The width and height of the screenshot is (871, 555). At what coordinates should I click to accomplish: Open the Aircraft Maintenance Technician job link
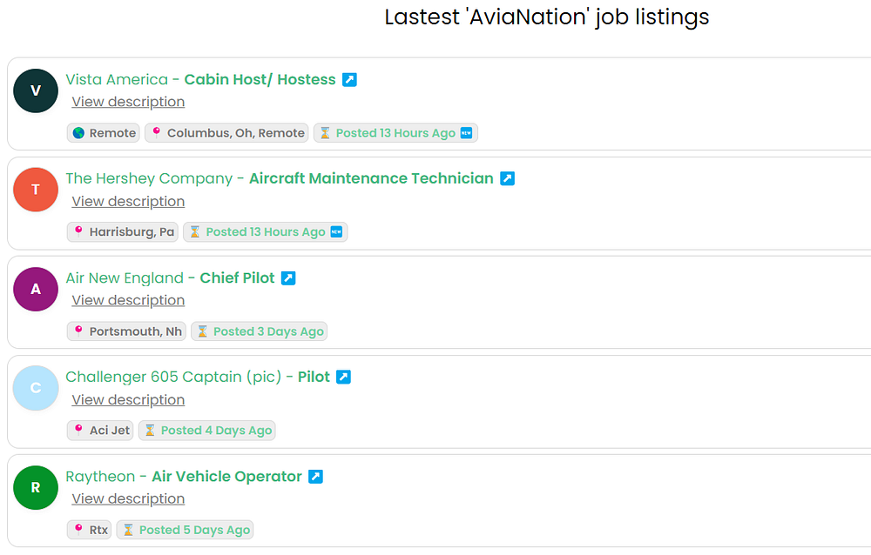pyautogui.click(x=371, y=179)
